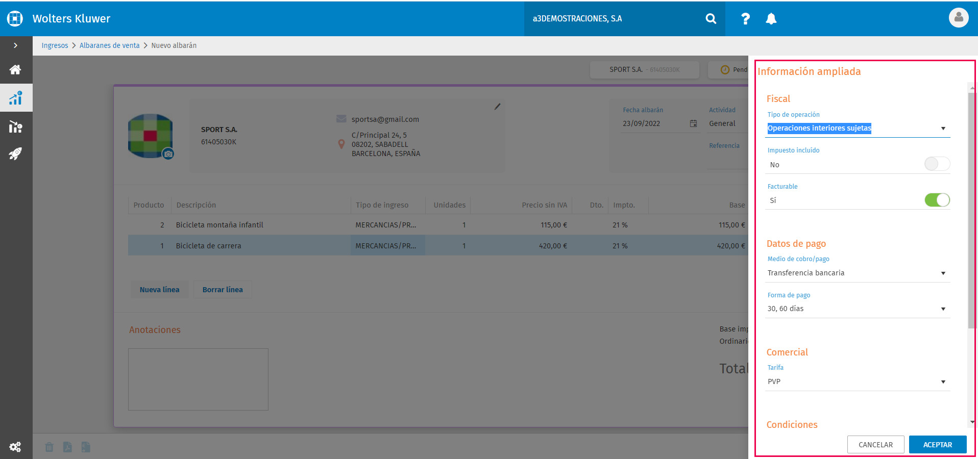Viewport: 978px width, 459px height.
Task: Click the Borrar línea button
Action: (x=223, y=290)
